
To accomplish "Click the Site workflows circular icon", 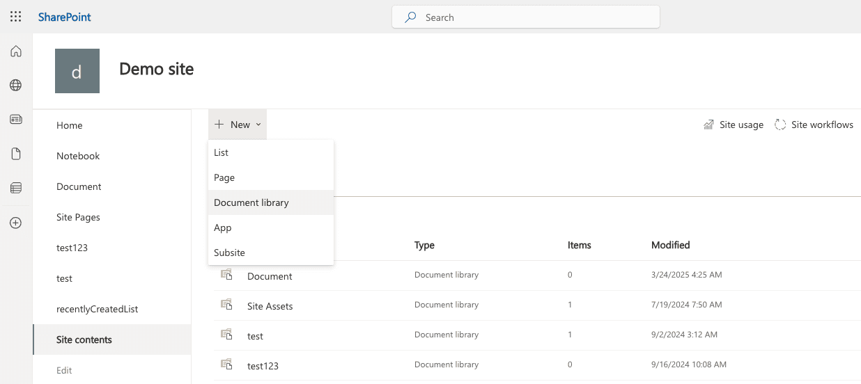I will (x=780, y=125).
